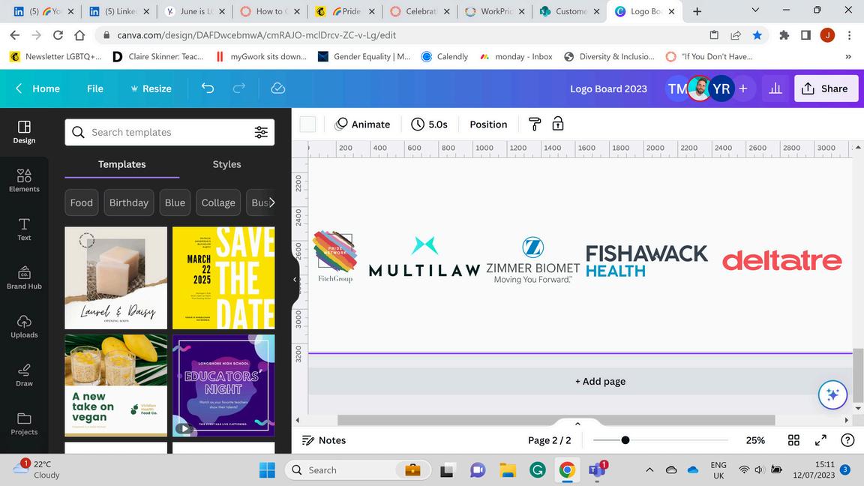The width and height of the screenshot is (864, 486).
Task: Enter fullscreen presentation mode
Action: (x=820, y=439)
